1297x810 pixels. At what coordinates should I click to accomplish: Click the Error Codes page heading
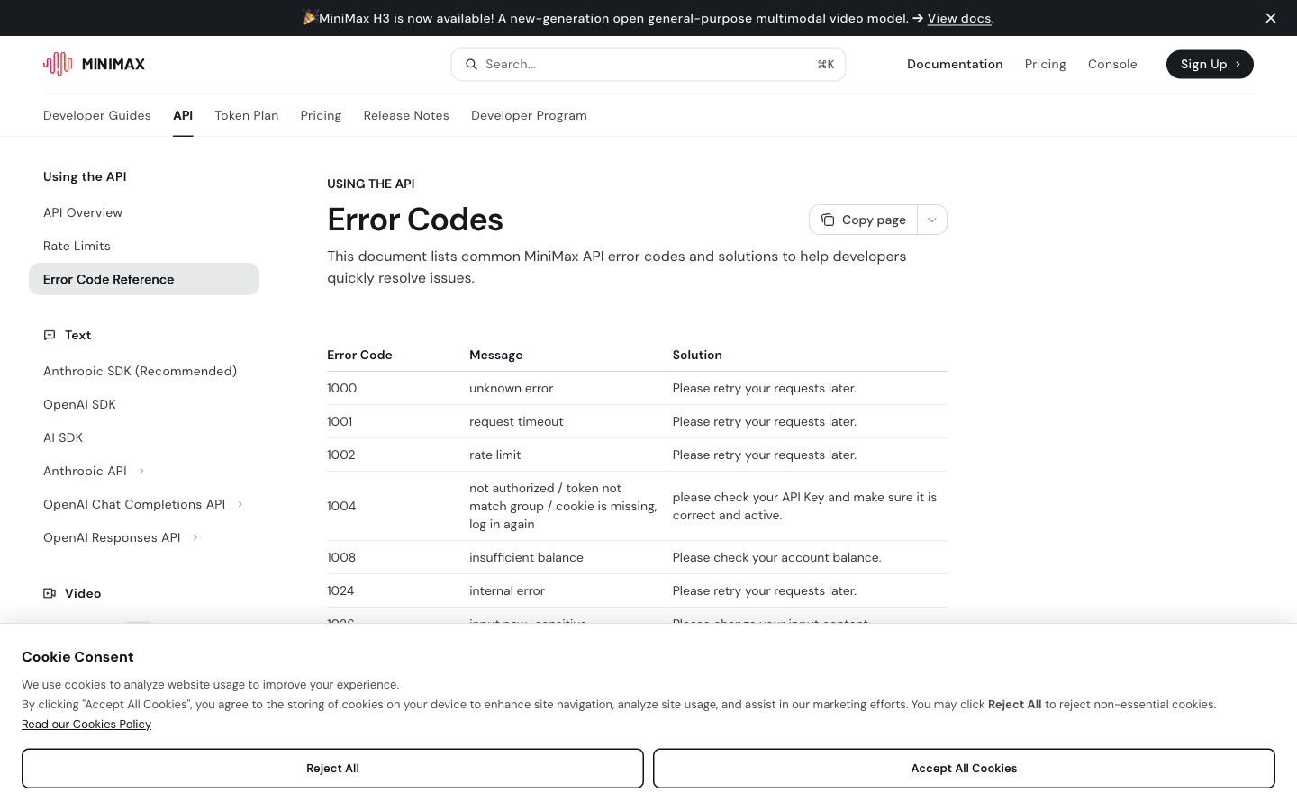click(x=415, y=220)
